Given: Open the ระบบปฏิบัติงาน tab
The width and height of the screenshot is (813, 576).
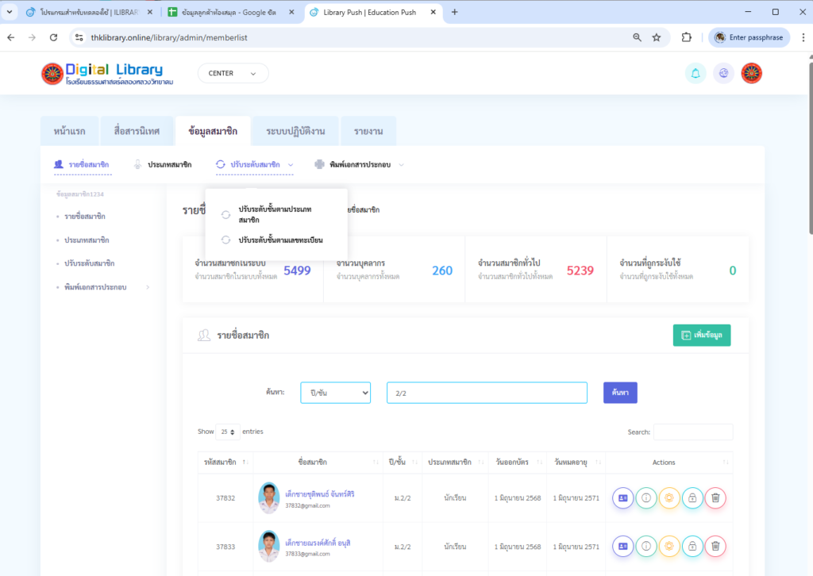Looking at the screenshot, I should pyautogui.click(x=295, y=131).
